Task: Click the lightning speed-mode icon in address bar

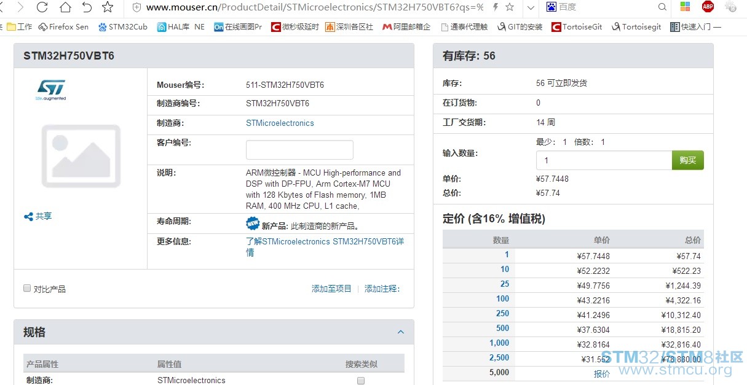Action: pos(496,7)
